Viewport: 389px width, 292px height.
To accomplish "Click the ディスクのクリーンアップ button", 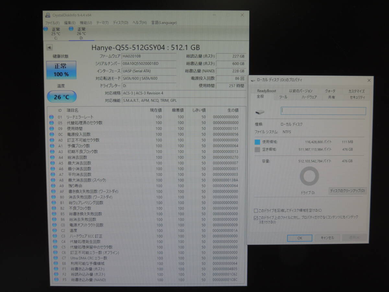I will (x=347, y=191).
